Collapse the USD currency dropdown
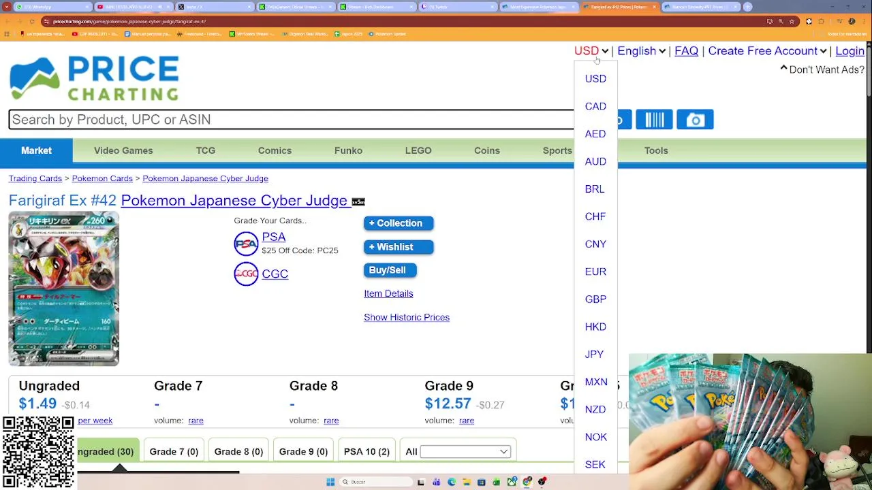872x490 pixels. [591, 51]
